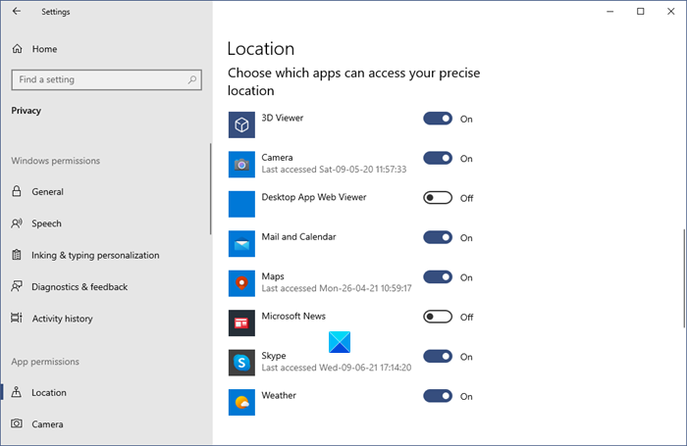Image resolution: width=687 pixels, height=446 pixels.
Task: Click the Home icon in sidebar
Action: 17,49
